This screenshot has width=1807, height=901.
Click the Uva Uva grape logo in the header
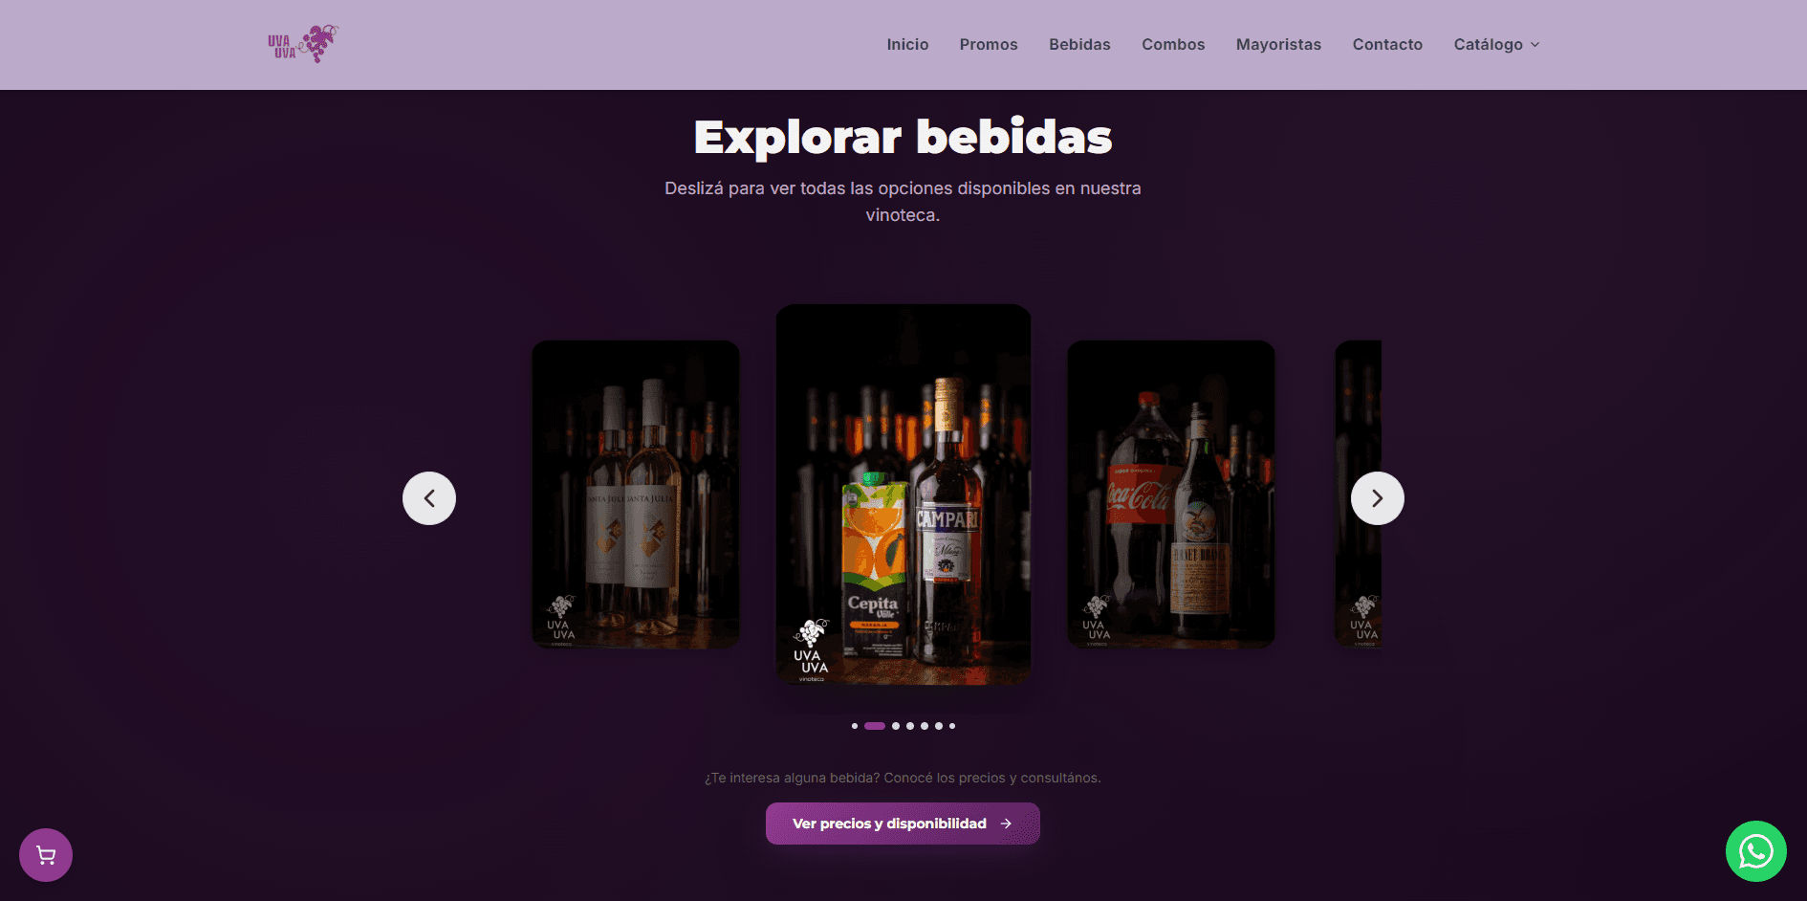(x=303, y=44)
